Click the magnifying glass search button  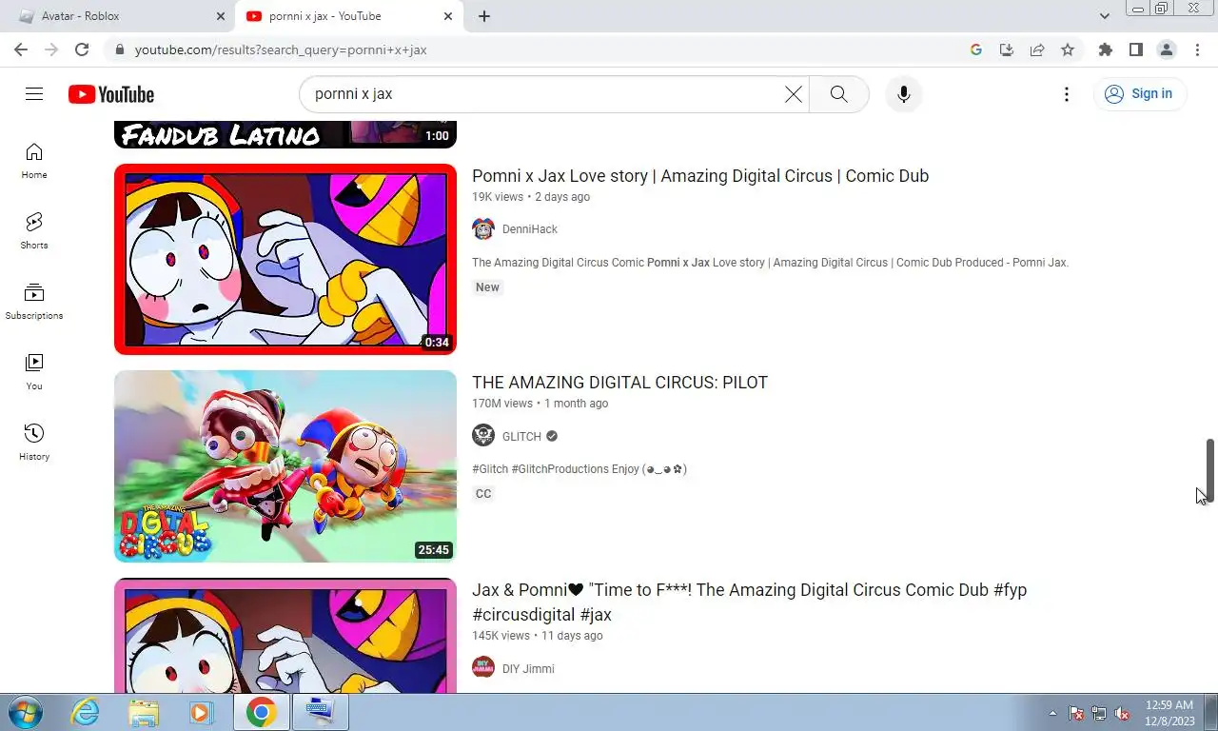[838, 93]
